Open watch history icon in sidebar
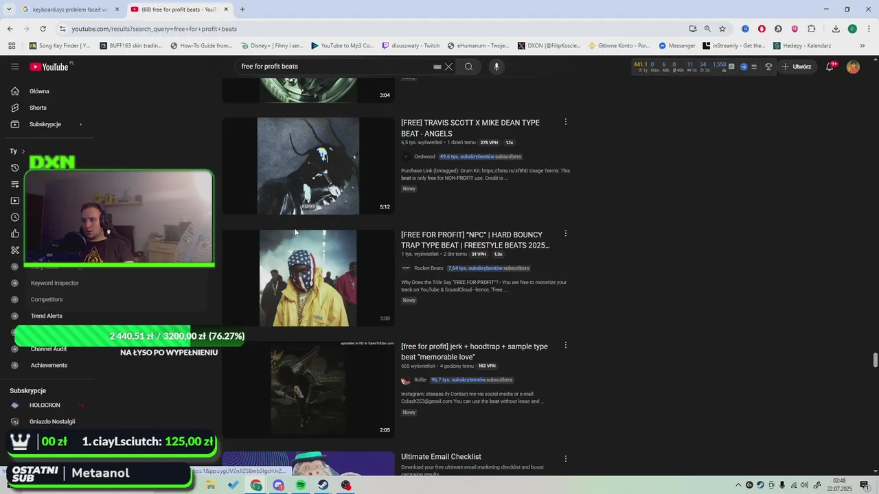 [15, 168]
